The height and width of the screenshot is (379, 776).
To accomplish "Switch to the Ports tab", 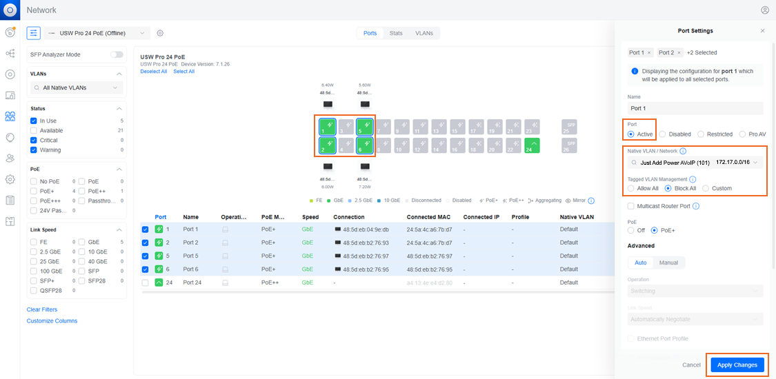I will [x=370, y=33].
